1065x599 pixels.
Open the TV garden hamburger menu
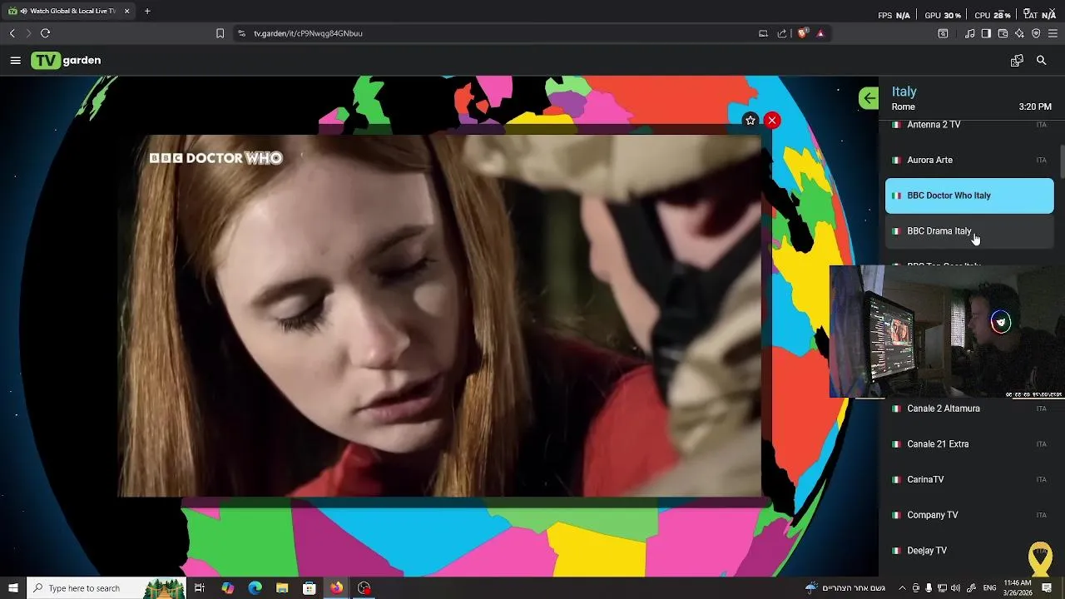[x=15, y=61]
